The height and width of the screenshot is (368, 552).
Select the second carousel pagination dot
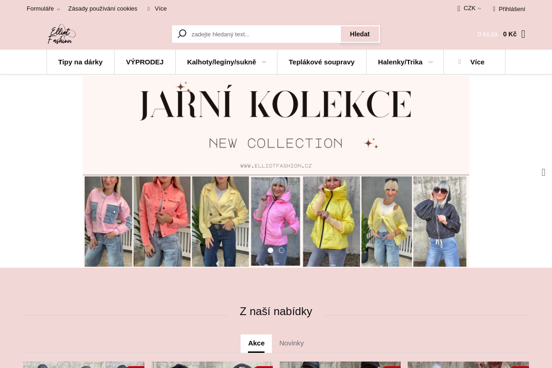click(x=281, y=250)
